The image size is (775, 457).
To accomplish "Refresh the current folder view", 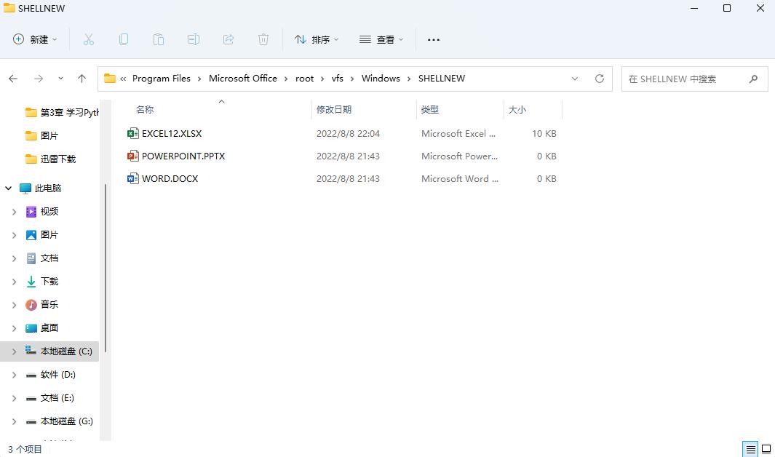I will [600, 79].
